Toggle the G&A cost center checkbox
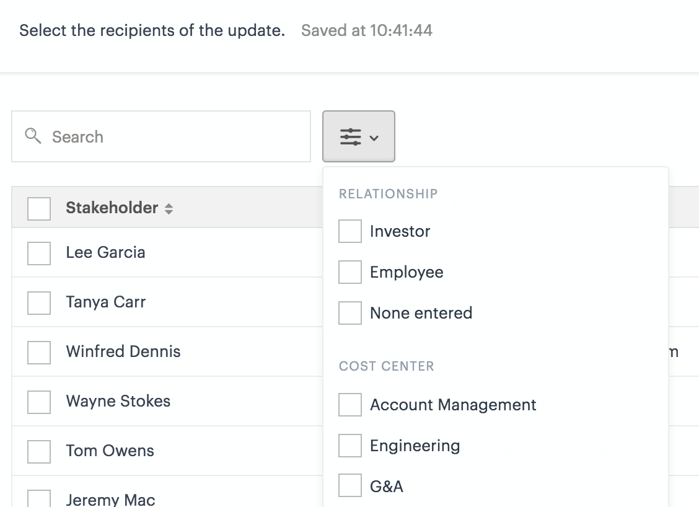 tap(350, 486)
